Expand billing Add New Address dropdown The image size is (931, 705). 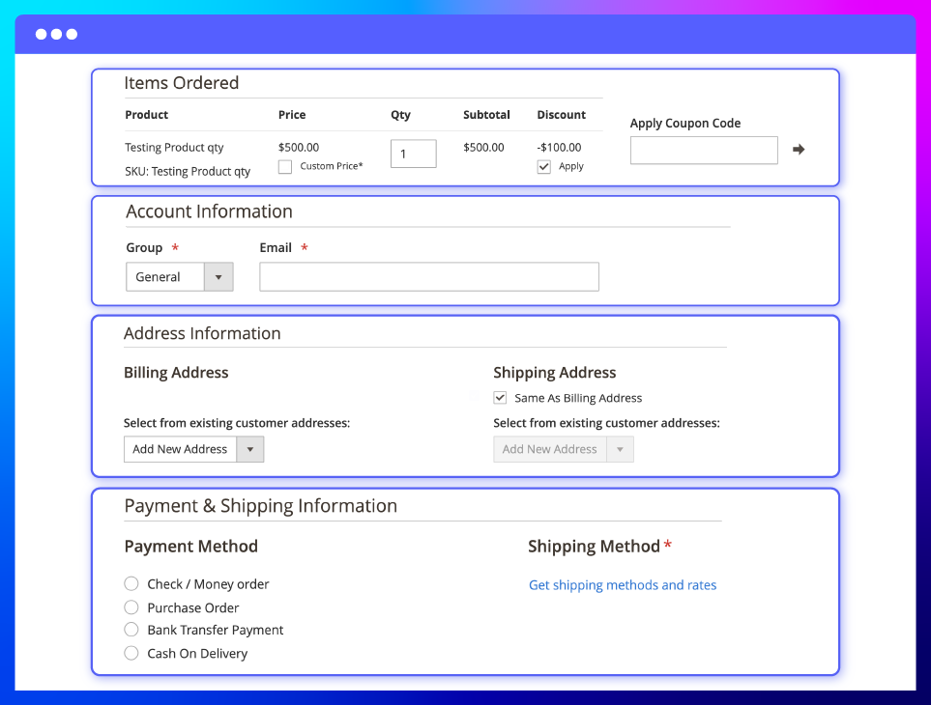[x=193, y=449]
